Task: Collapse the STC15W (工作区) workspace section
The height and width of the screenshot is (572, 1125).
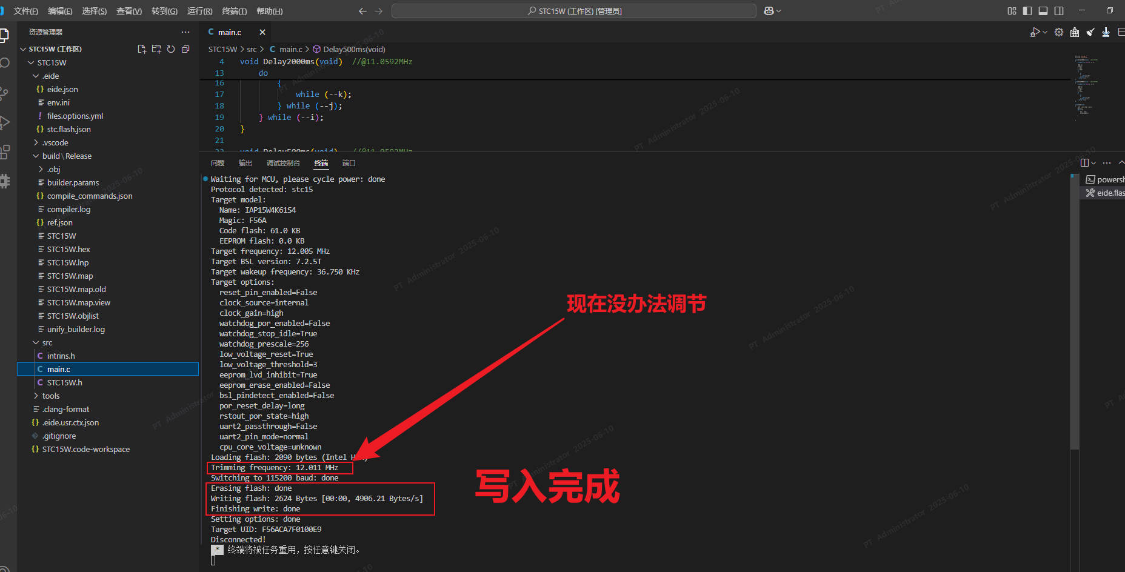Action: coord(108,49)
